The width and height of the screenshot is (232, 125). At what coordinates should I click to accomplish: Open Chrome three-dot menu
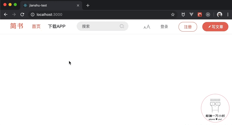pyautogui.click(x=228, y=14)
